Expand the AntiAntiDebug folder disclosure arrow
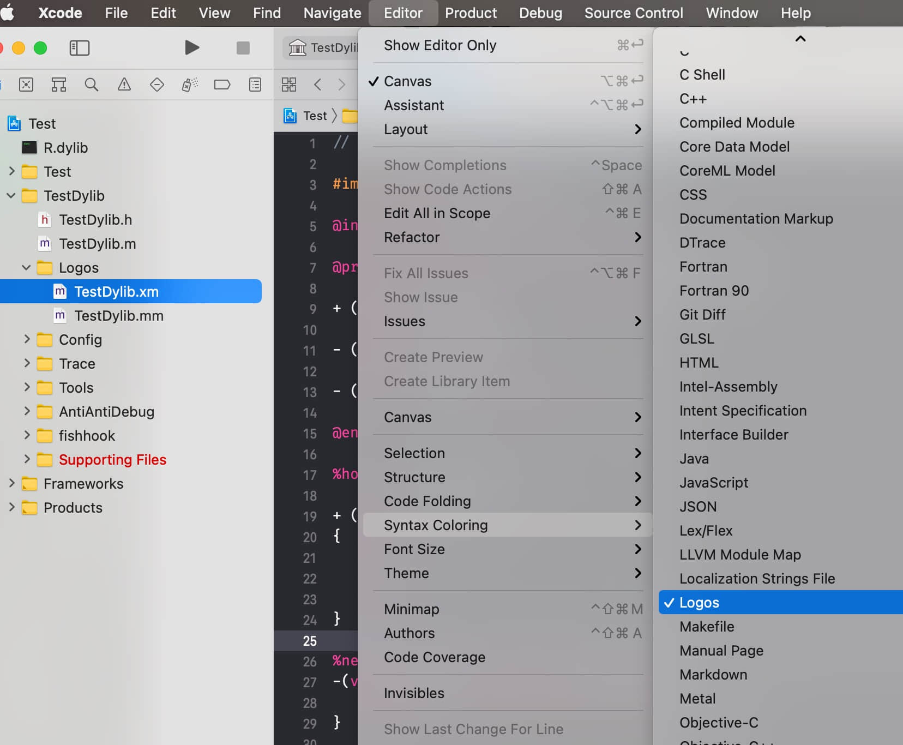903x745 pixels. tap(27, 411)
